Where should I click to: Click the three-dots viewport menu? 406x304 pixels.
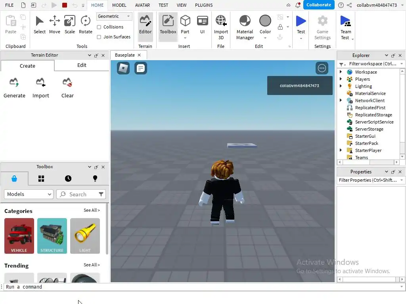tap(322, 68)
